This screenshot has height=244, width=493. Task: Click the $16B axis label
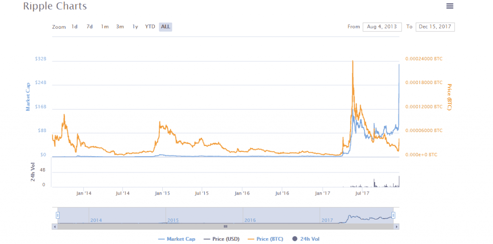coord(41,107)
